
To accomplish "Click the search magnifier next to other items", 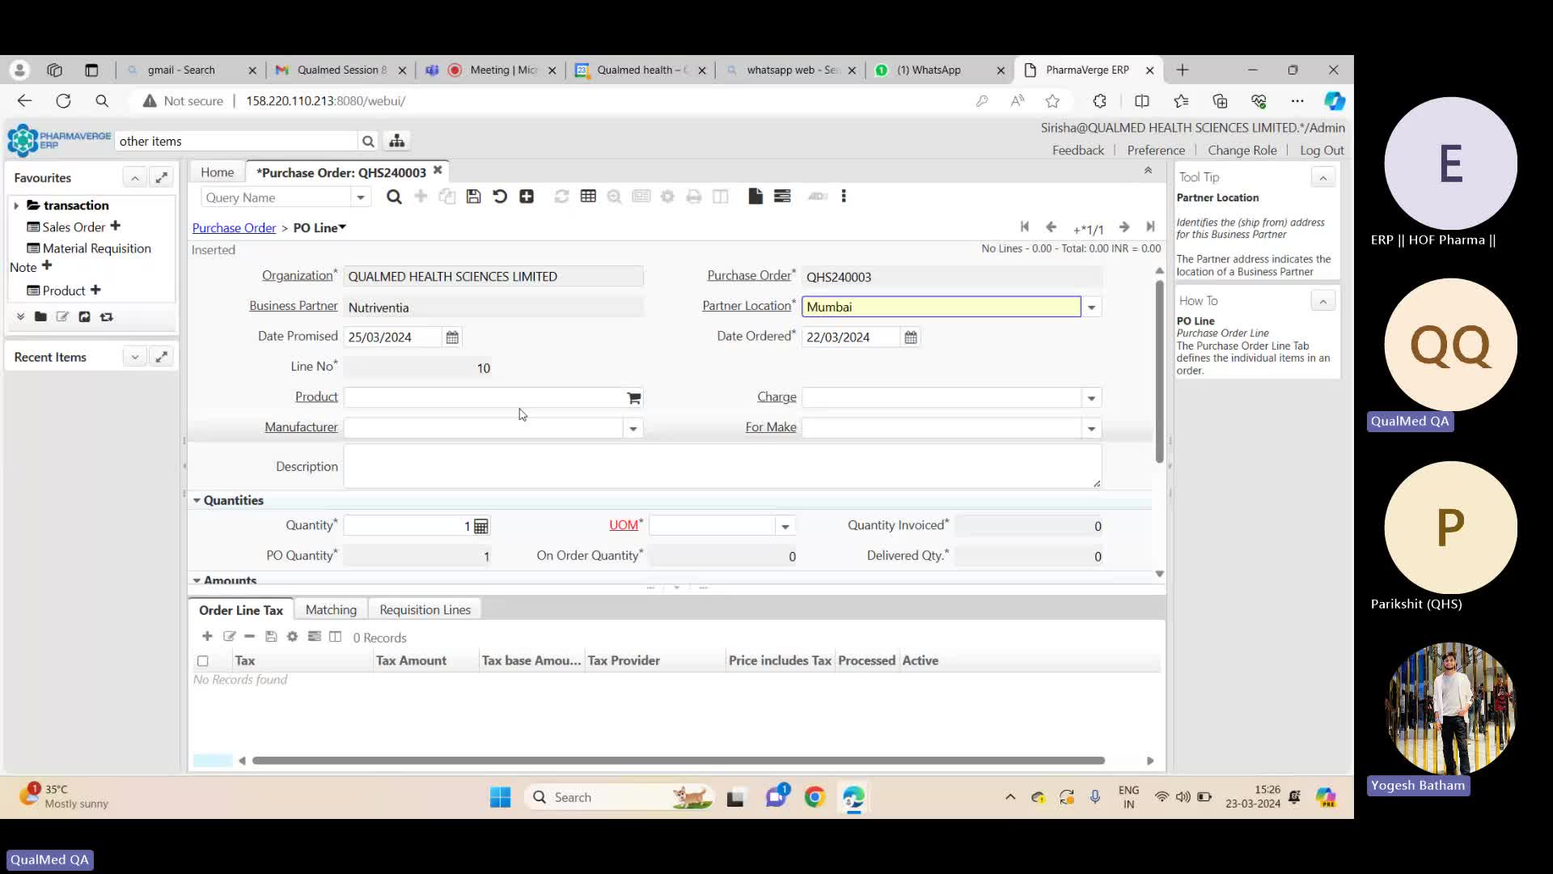I will tap(368, 142).
